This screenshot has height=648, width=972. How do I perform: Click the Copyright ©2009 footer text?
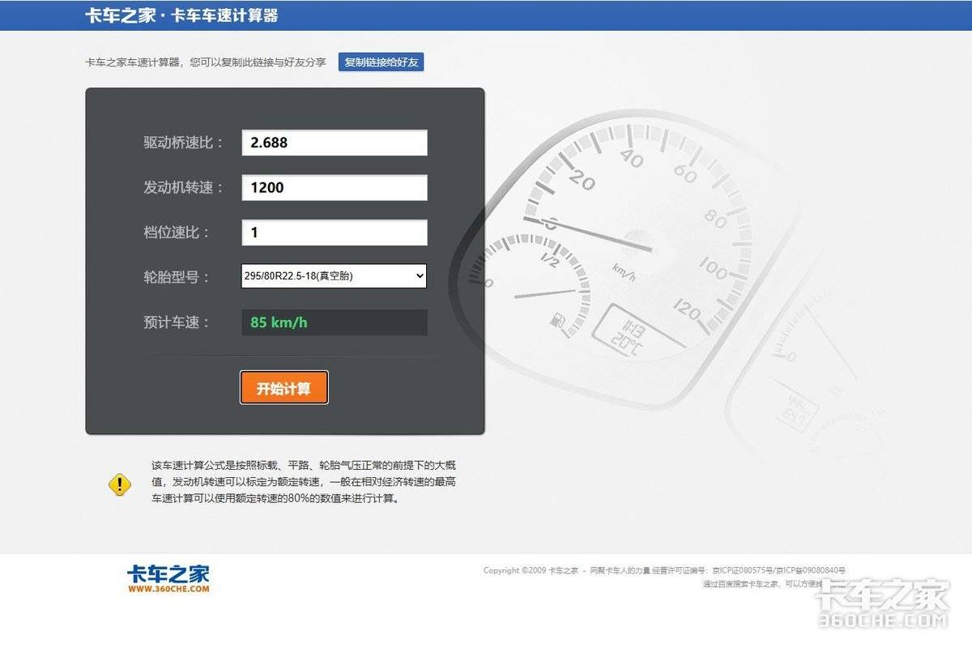pos(531,570)
